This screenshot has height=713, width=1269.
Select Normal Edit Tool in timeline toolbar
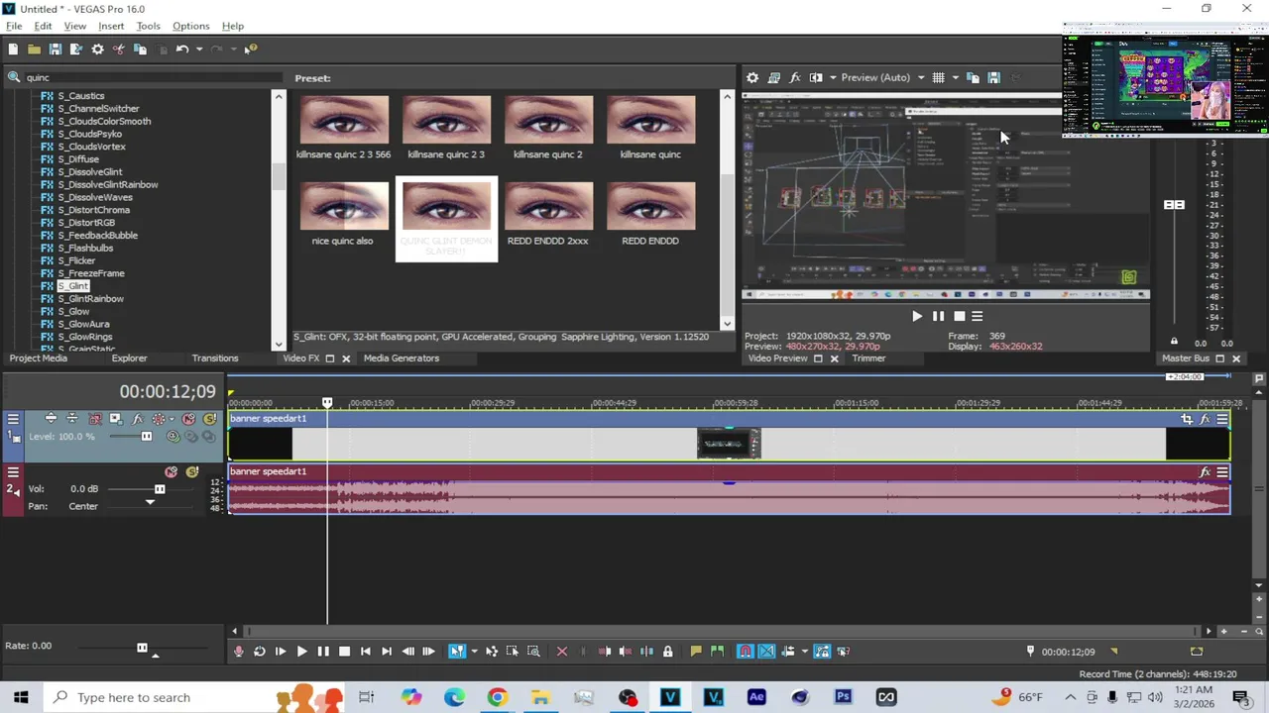tap(456, 651)
